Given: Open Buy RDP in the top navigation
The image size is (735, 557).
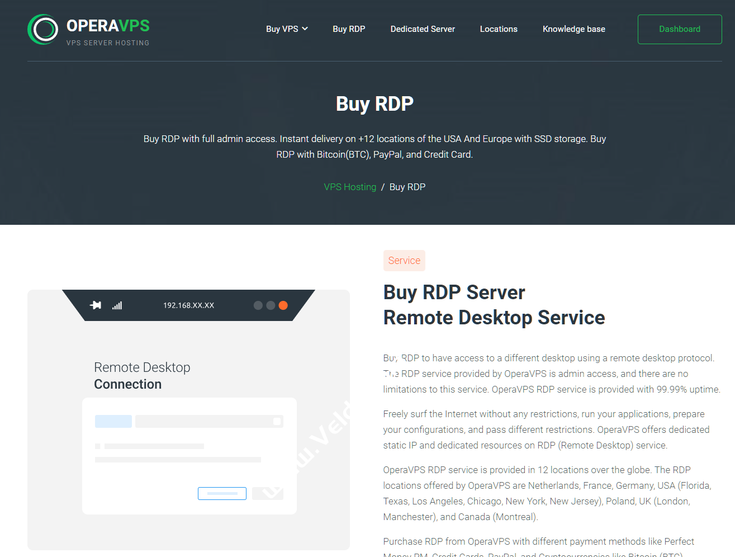Looking at the screenshot, I should [x=349, y=29].
